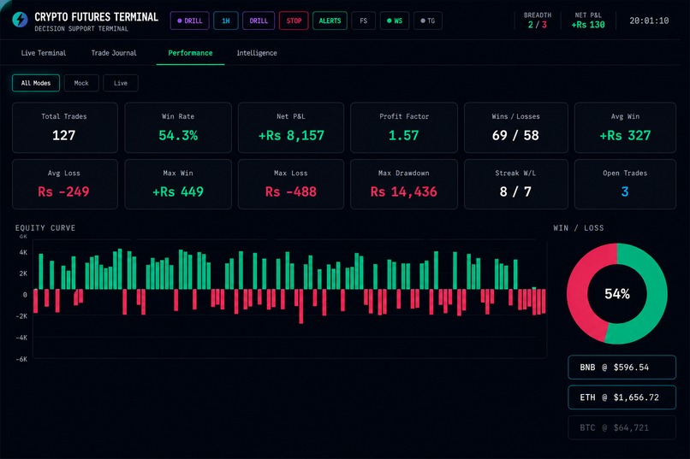Open the ETH @ $1,656.72 position
Screen dimensions: 690x459
pyautogui.click(x=622, y=397)
